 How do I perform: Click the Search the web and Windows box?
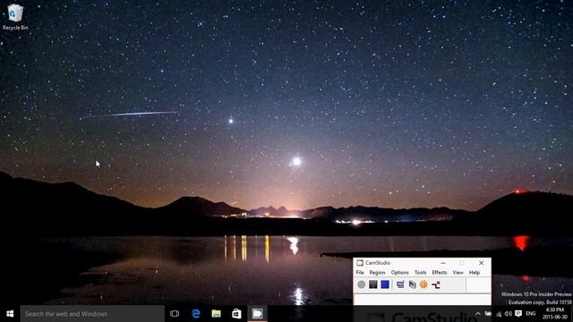tap(92, 314)
